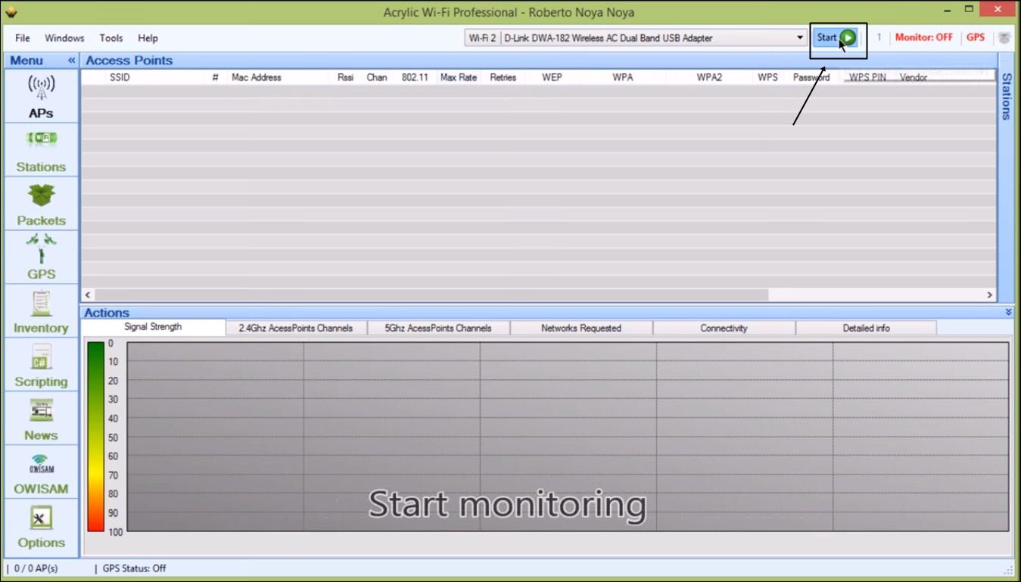Click the '0 / 0 AP(s)' status text

tap(36, 568)
